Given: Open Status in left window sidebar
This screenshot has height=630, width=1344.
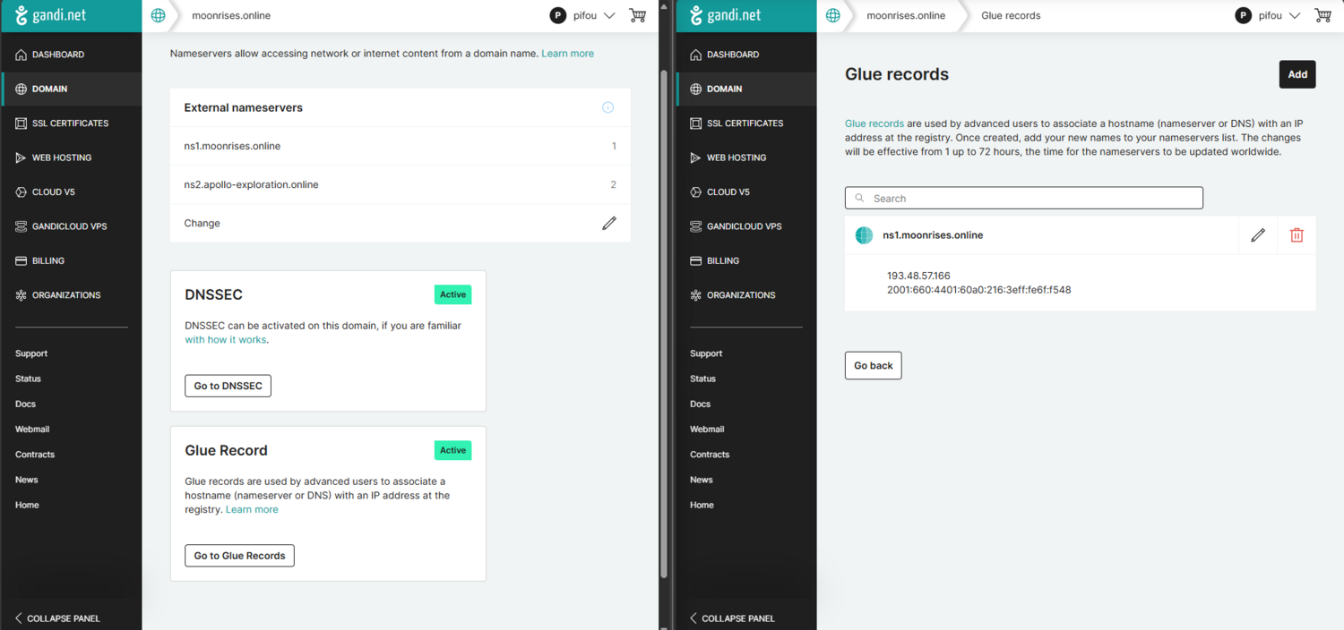Looking at the screenshot, I should click(28, 379).
